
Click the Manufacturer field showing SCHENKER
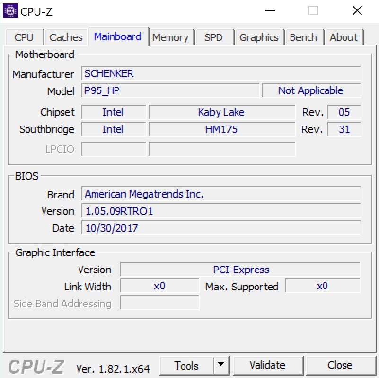coord(221,73)
